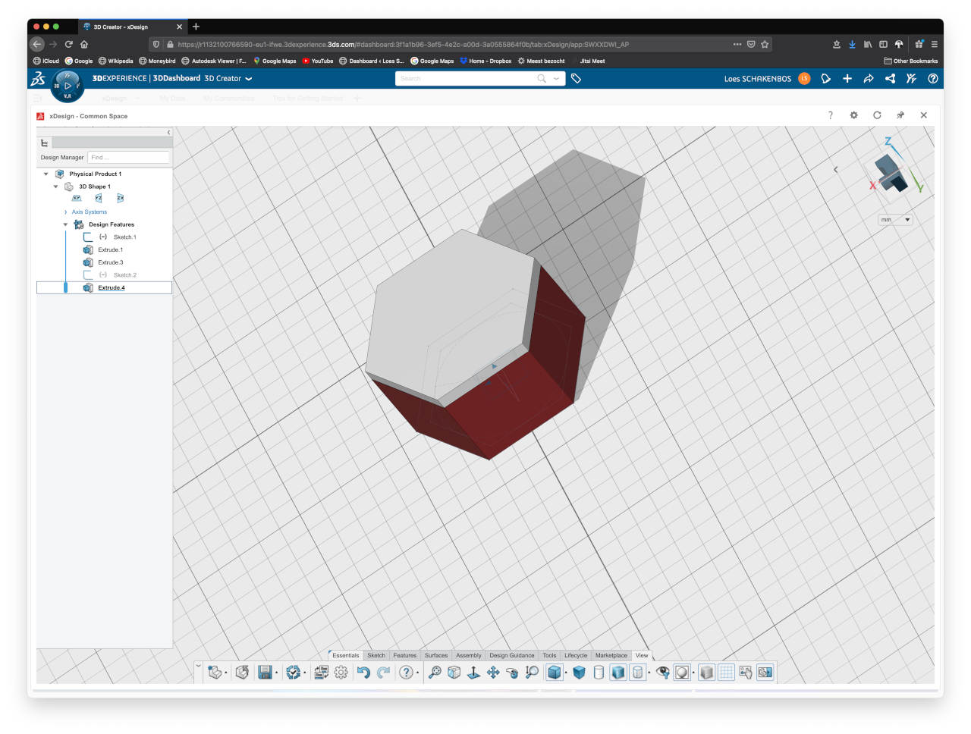The width and height of the screenshot is (971, 734).
Task: Click the Redo arrow
Action: pyautogui.click(x=383, y=673)
